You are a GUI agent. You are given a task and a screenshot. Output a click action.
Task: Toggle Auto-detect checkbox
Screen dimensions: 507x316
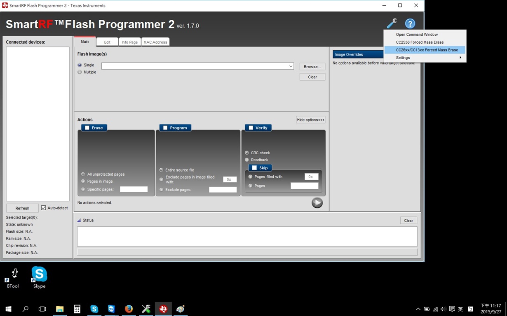click(x=43, y=208)
